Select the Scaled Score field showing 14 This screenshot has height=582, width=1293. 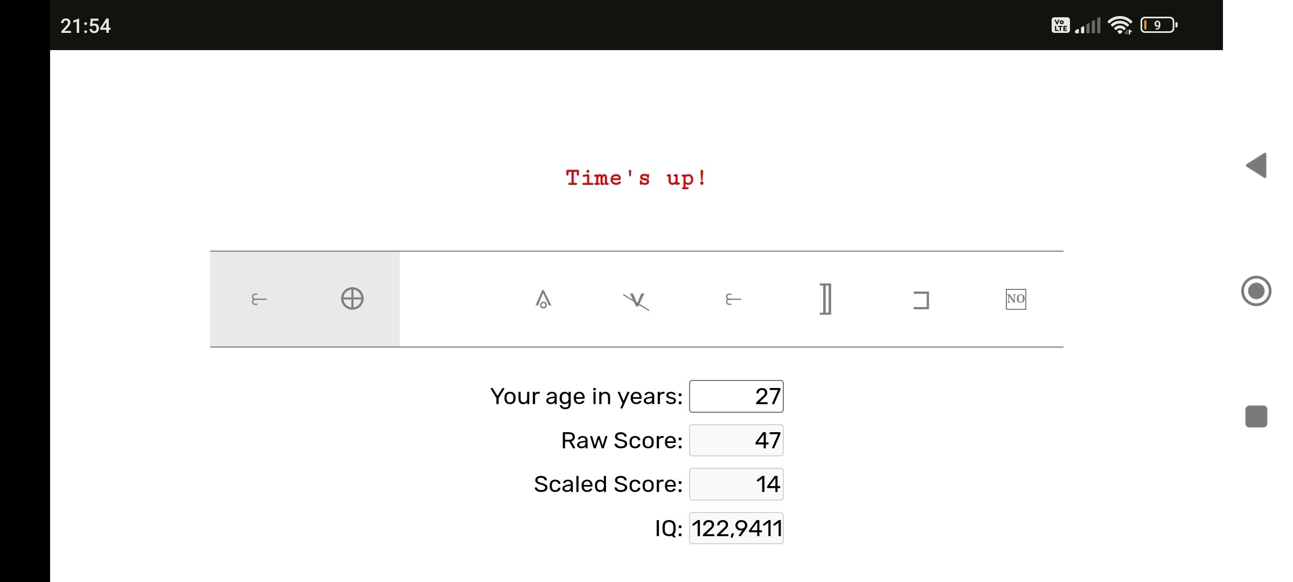pos(736,484)
